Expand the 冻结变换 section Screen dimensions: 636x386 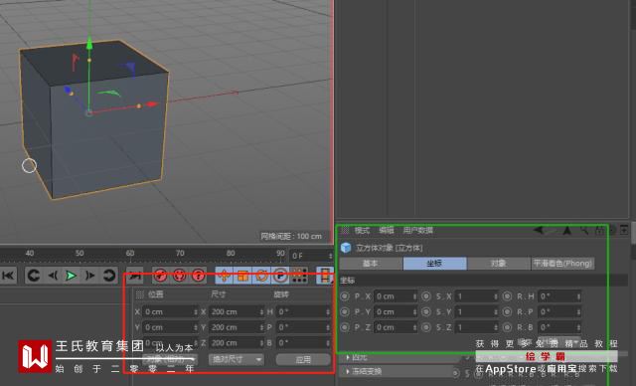point(348,371)
